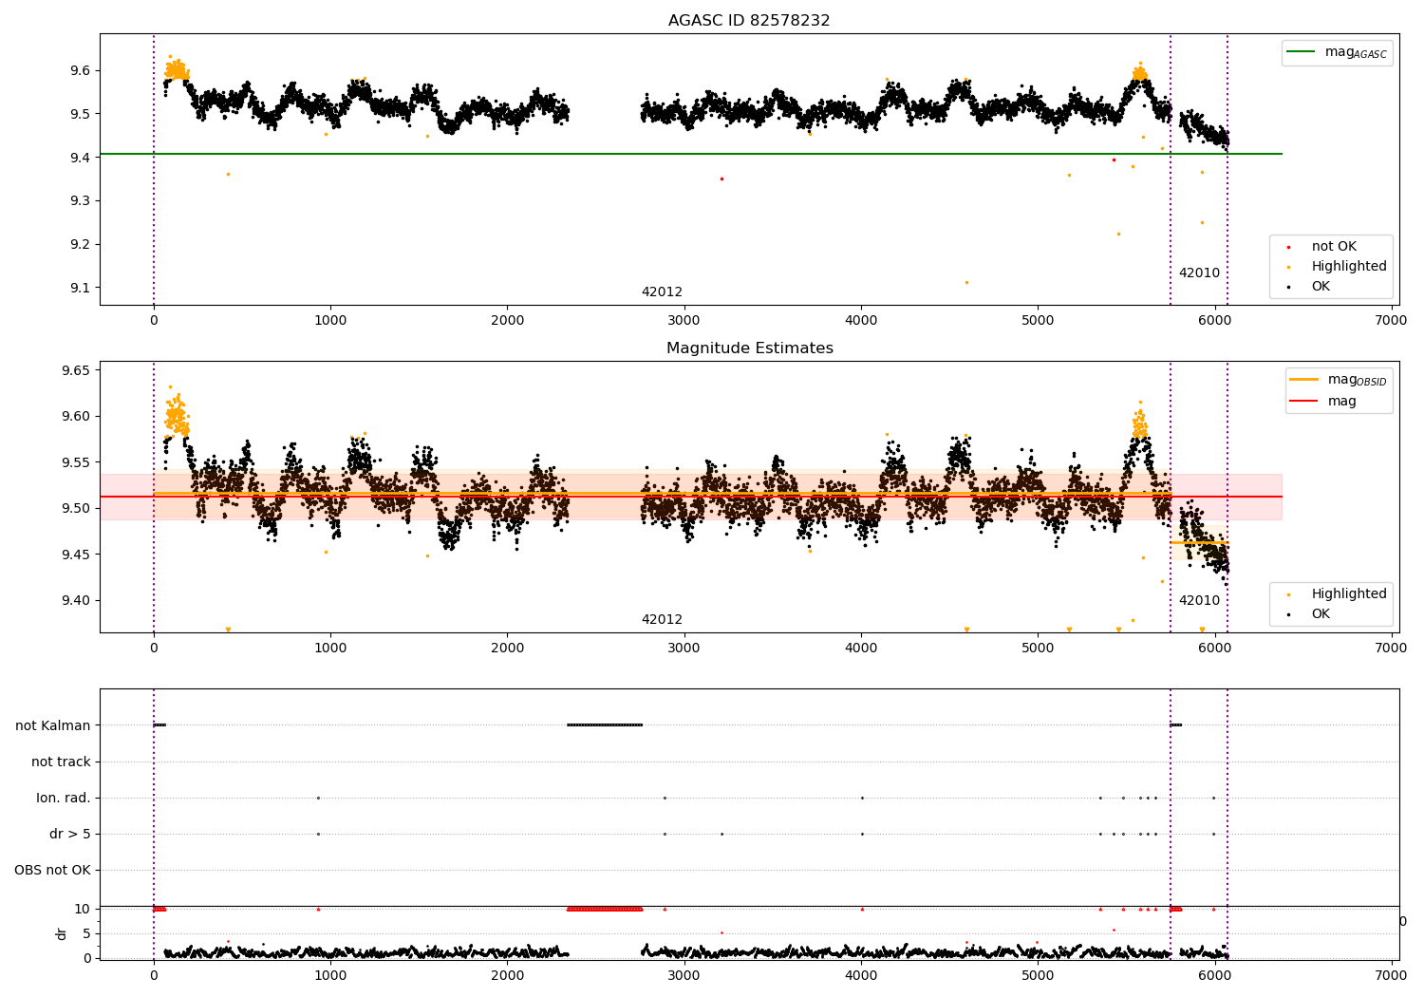Click 'not OK' in the top plot legend

pyautogui.click(x=1334, y=247)
